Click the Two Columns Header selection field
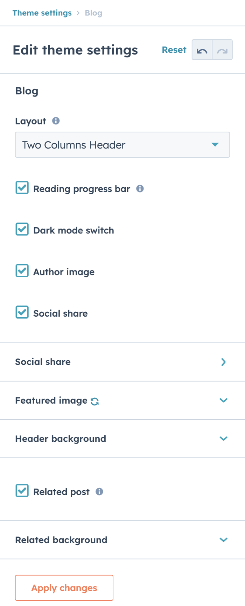The height and width of the screenshot is (606, 245). coord(122,145)
